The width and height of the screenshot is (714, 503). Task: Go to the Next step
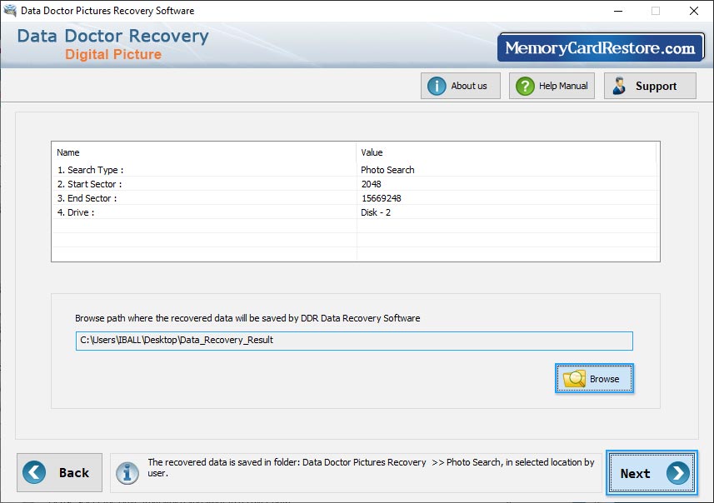652,473
